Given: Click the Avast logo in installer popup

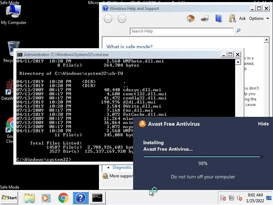Looking at the screenshot, I should 142,124.
